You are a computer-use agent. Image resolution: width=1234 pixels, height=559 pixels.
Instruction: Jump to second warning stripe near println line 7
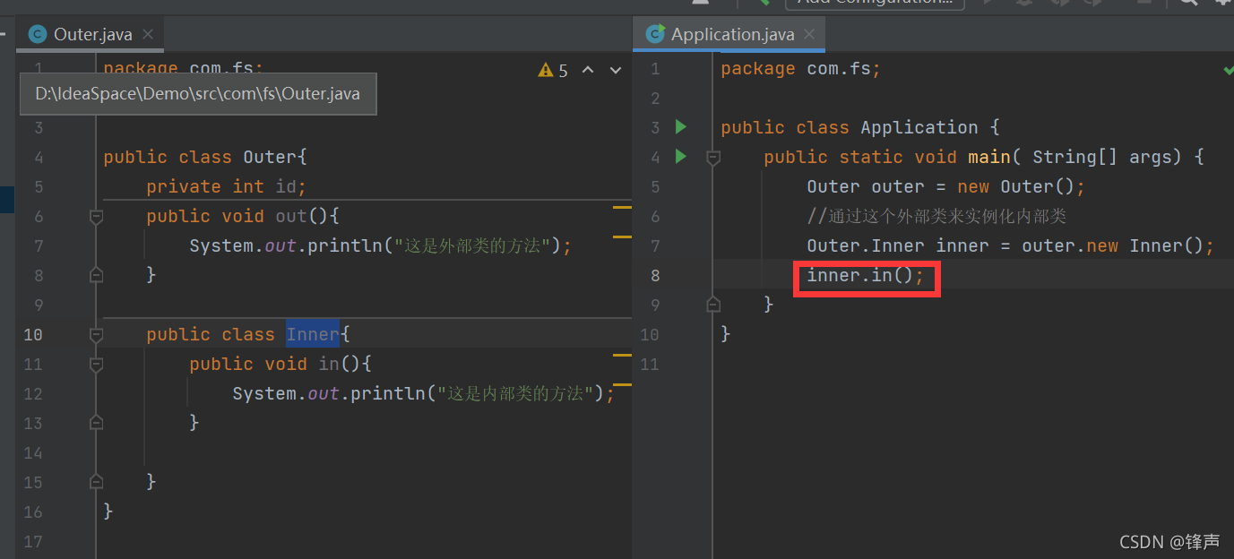622,237
